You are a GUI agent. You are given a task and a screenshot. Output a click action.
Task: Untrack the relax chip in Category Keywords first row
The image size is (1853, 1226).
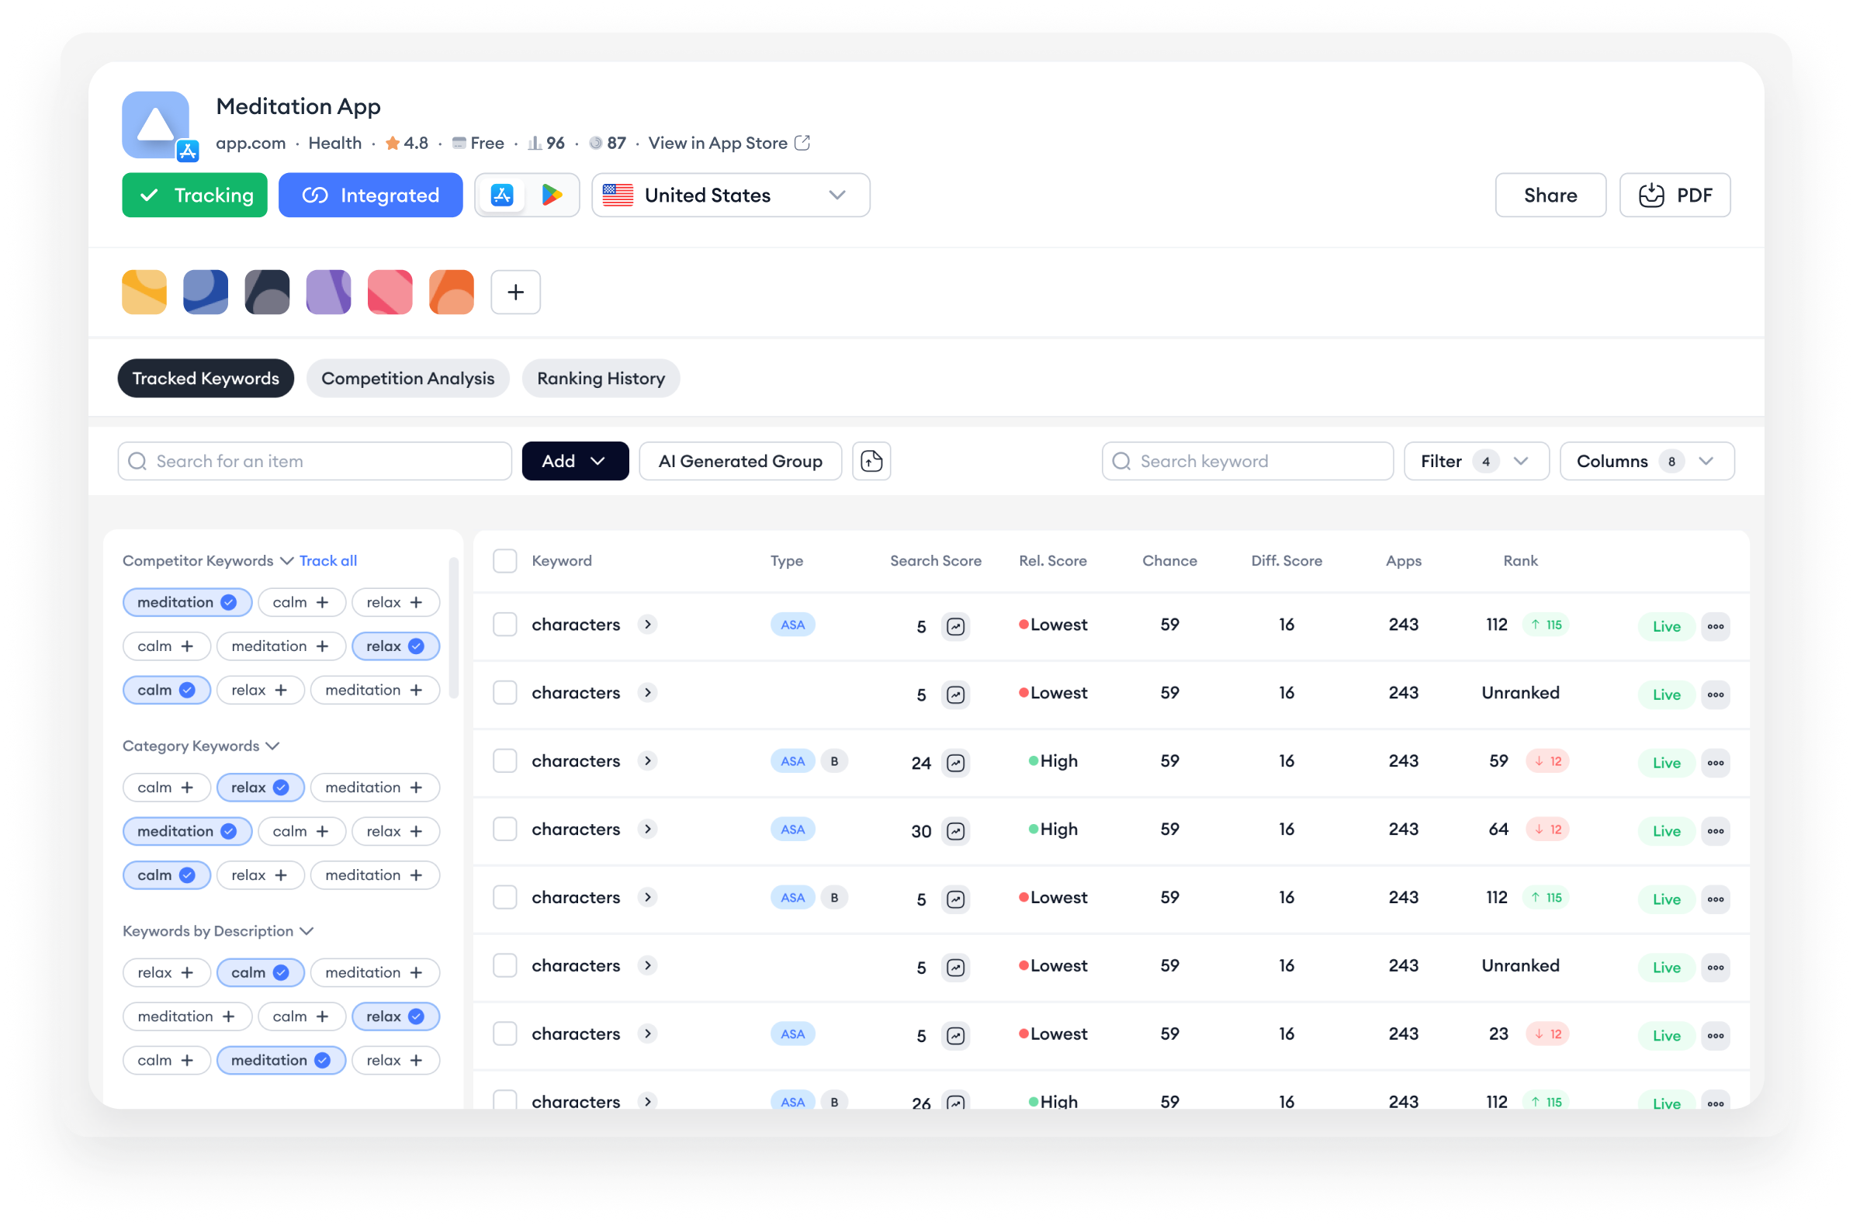pos(260,788)
